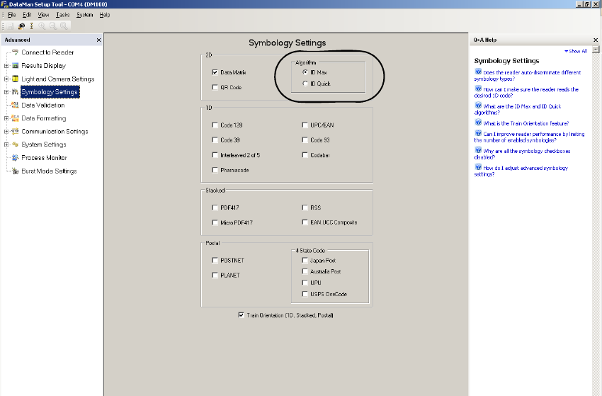Open the View menu
The image size is (602, 396).
click(43, 15)
